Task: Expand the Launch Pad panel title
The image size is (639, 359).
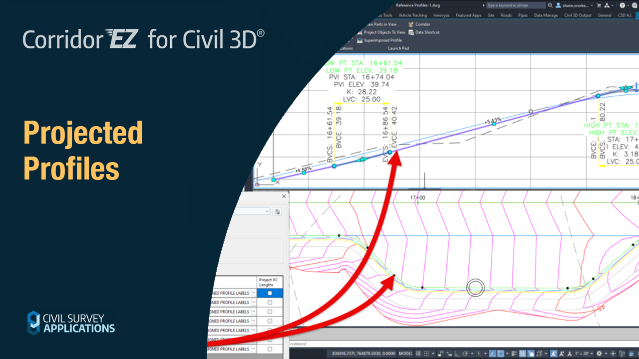Action: point(398,48)
